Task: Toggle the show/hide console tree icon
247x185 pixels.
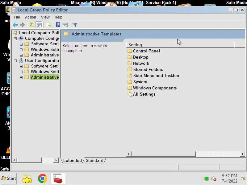Action: [39, 25]
